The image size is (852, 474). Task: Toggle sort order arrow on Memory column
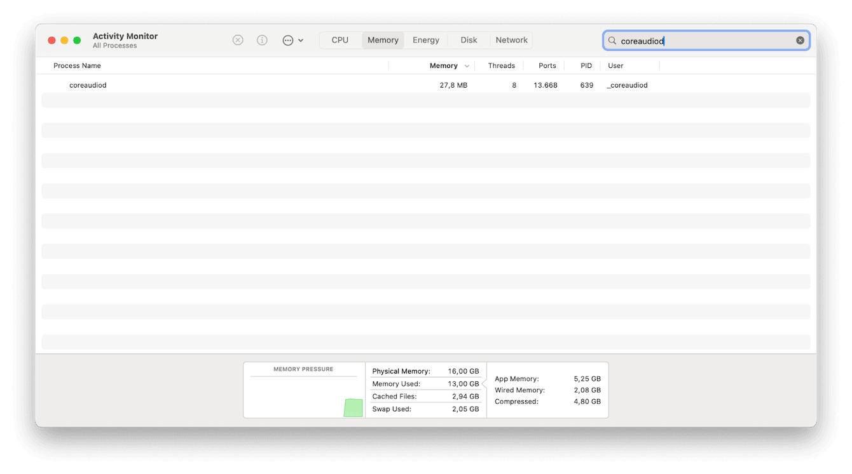pyautogui.click(x=467, y=66)
